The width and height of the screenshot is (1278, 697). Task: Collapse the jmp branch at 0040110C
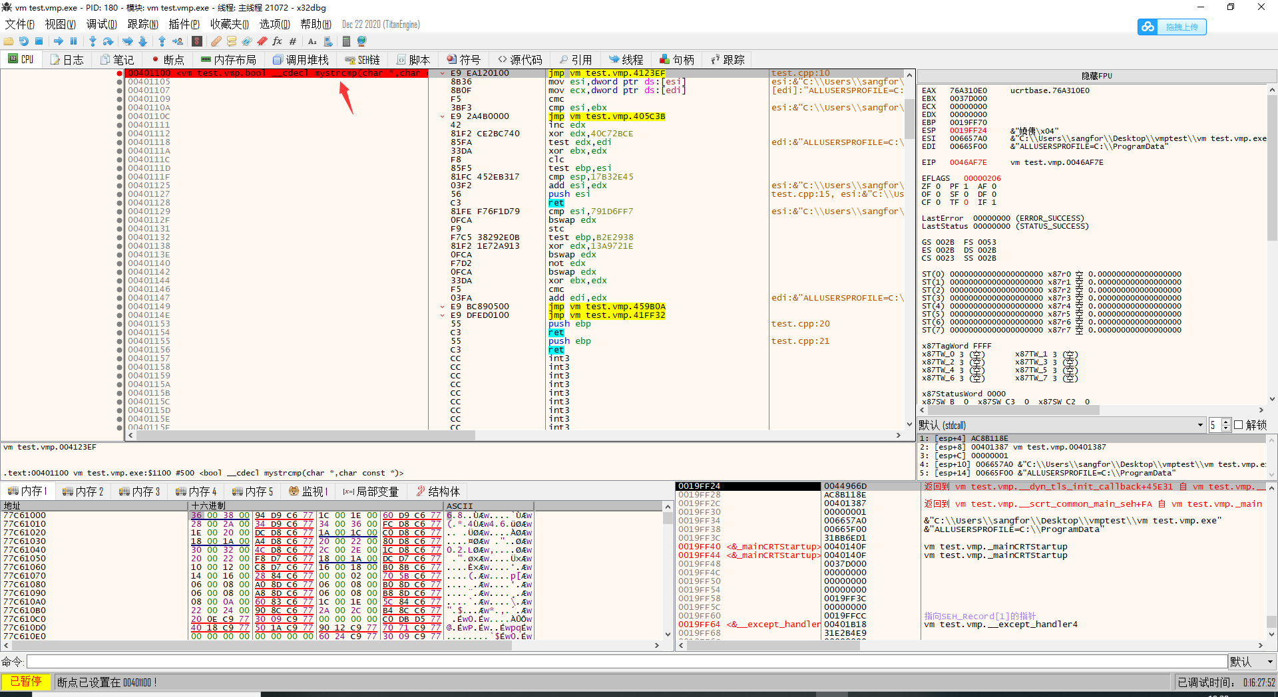tap(443, 116)
